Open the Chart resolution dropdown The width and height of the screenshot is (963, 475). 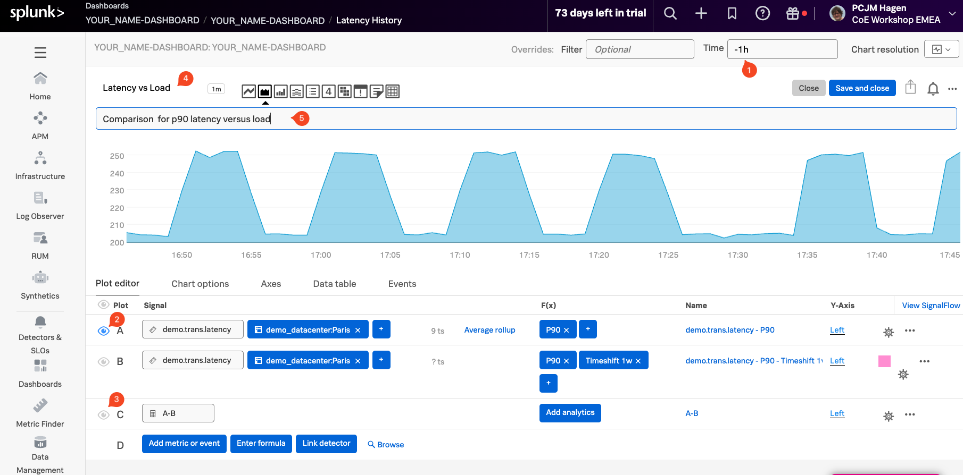pyautogui.click(x=941, y=49)
